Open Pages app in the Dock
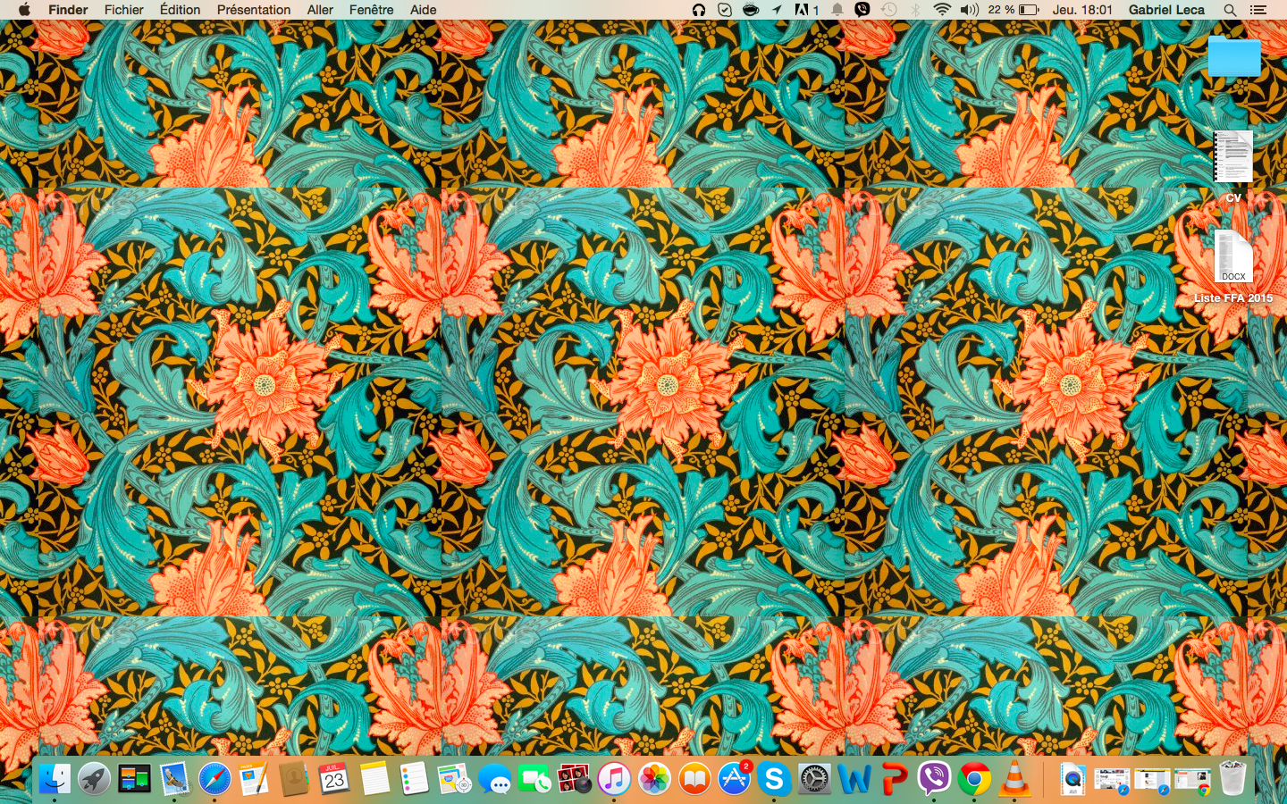The width and height of the screenshot is (1287, 804). [x=254, y=779]
